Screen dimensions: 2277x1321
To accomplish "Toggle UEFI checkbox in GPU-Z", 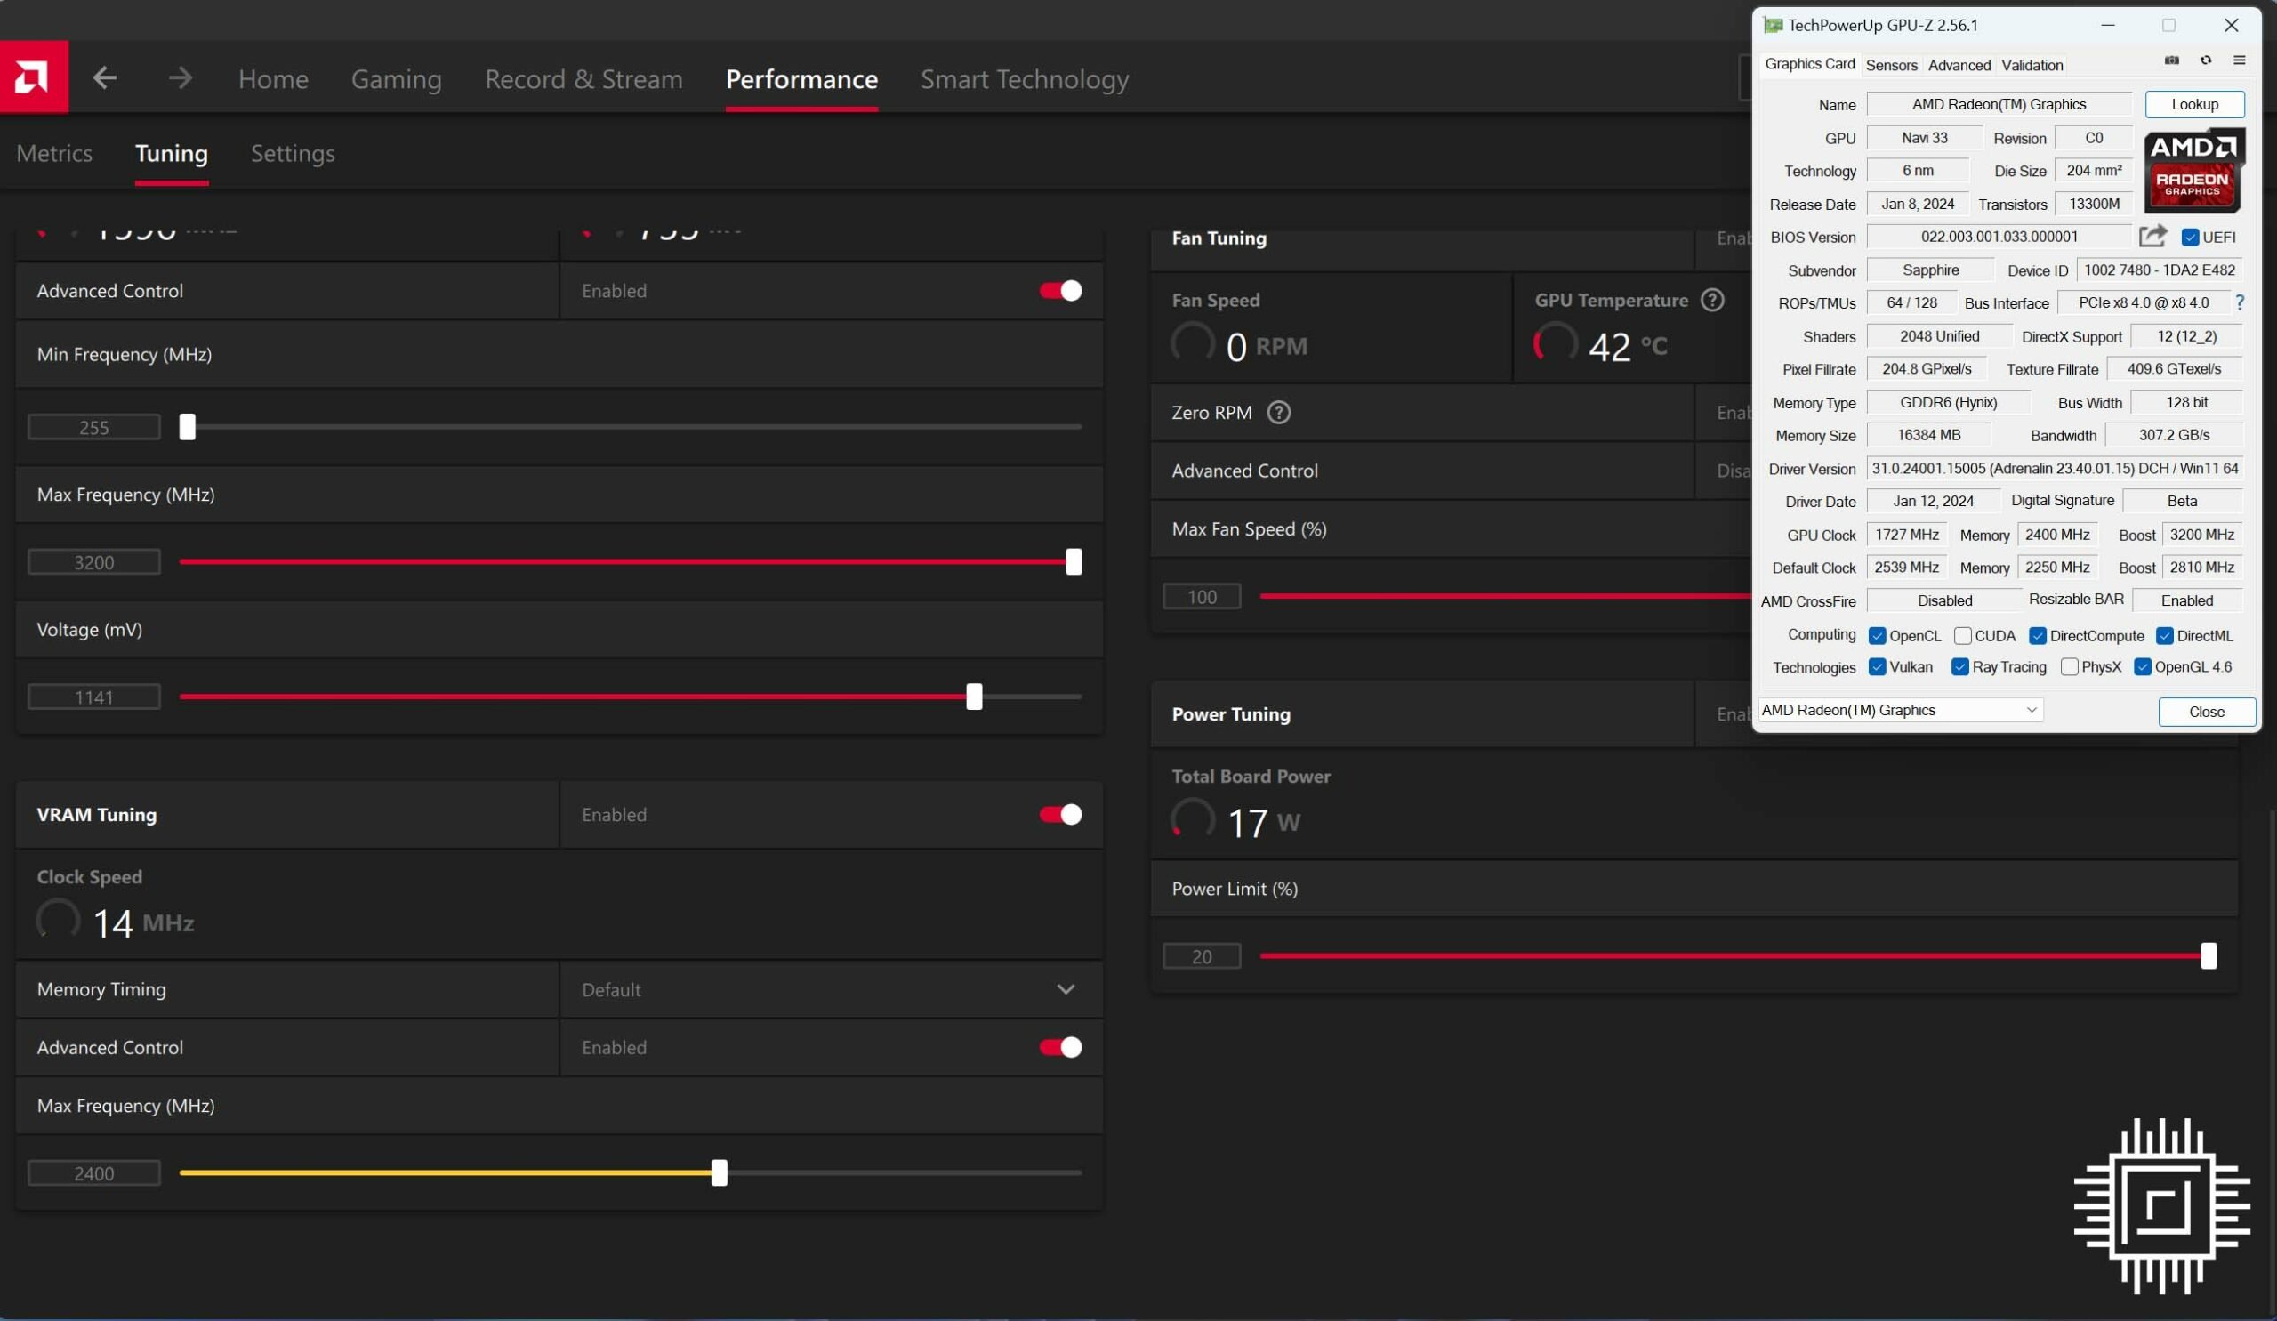I will [2190, 238].
